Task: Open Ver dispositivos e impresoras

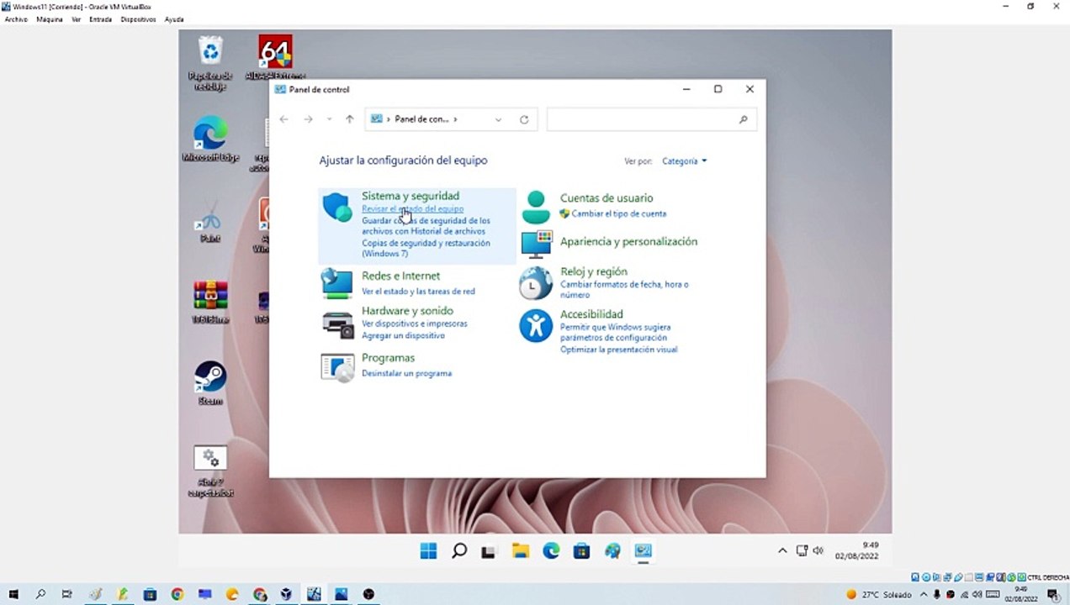Action: [414, 324]
